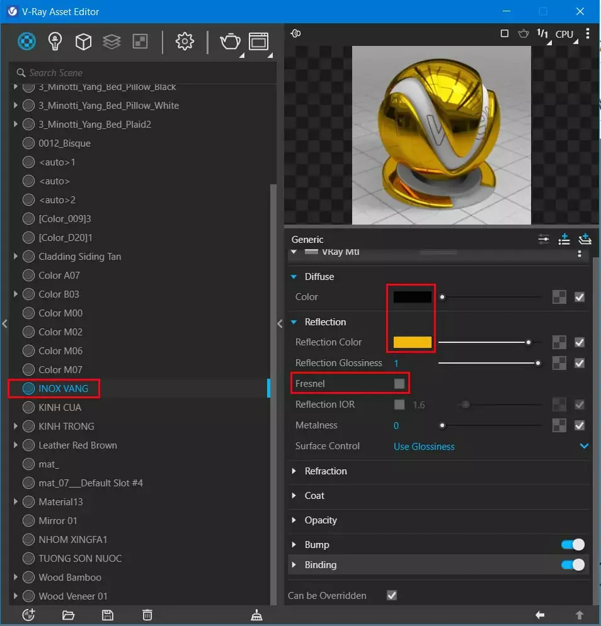Select the Materials category icon
Viewport: 601px width, 626px height.
(x=26, y=42)
